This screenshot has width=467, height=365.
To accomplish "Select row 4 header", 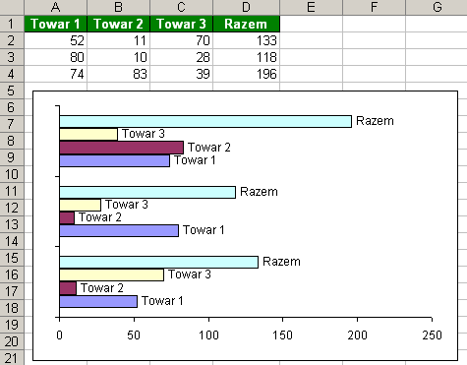I will pos(12,74).
